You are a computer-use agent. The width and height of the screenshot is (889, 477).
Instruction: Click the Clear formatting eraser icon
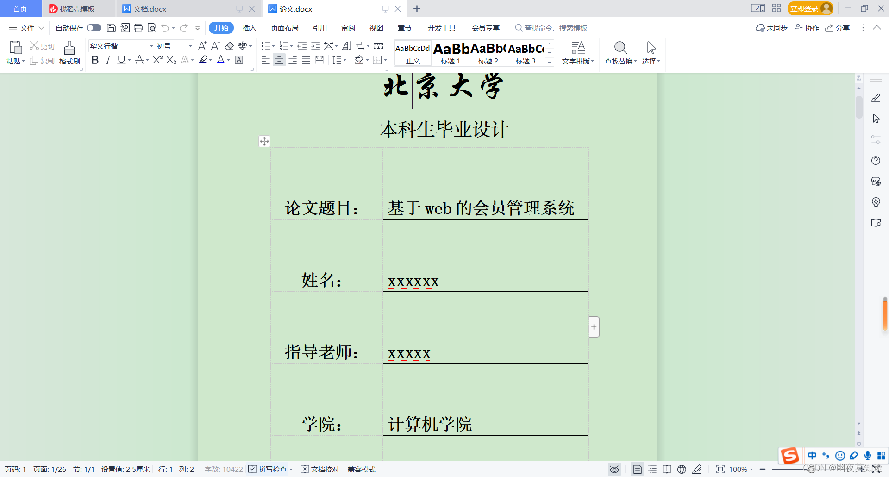coord(229,46)
